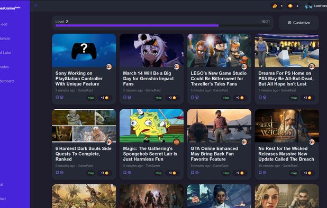Click the GameRant source badge on the Dreams card
Screen dimensions: 327x208
(312, 67)
